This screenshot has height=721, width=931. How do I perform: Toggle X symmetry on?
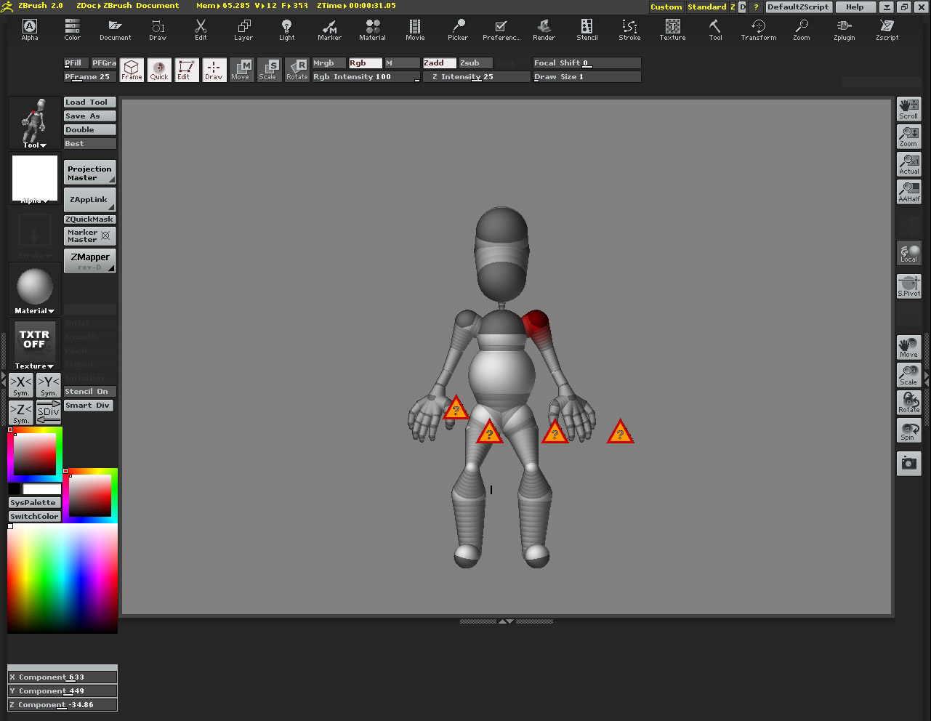pyautogui.click(x=21, y=385)
